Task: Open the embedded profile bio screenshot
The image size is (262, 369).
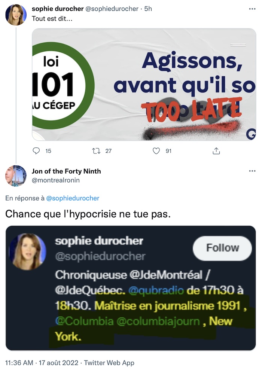Action: pos(131,288)
